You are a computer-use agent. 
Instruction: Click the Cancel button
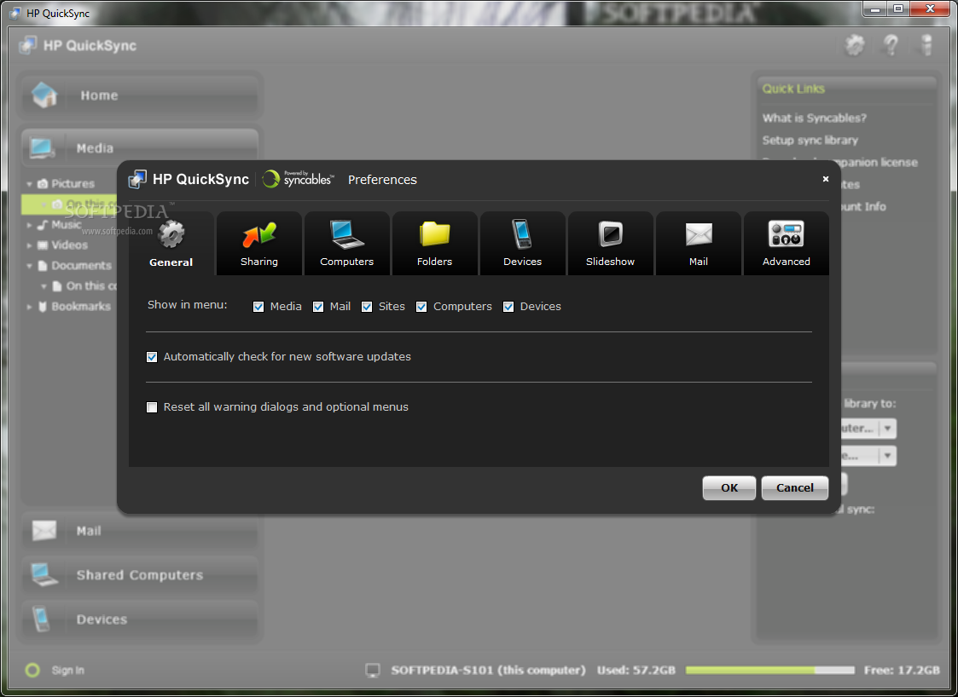tap(795, 487)
